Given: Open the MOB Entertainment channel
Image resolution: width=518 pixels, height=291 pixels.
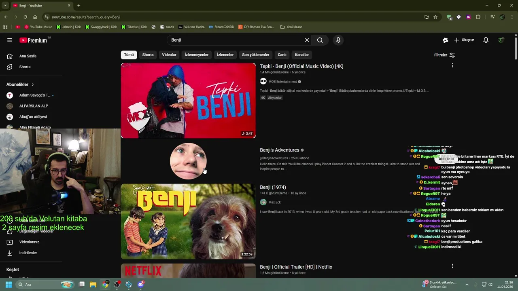Looking at the screenshot, I should 282,82.
